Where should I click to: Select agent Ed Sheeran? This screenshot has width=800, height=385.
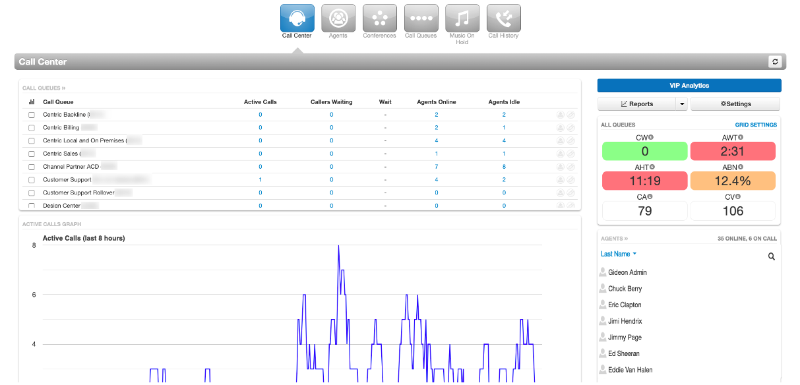pos(624,354)
